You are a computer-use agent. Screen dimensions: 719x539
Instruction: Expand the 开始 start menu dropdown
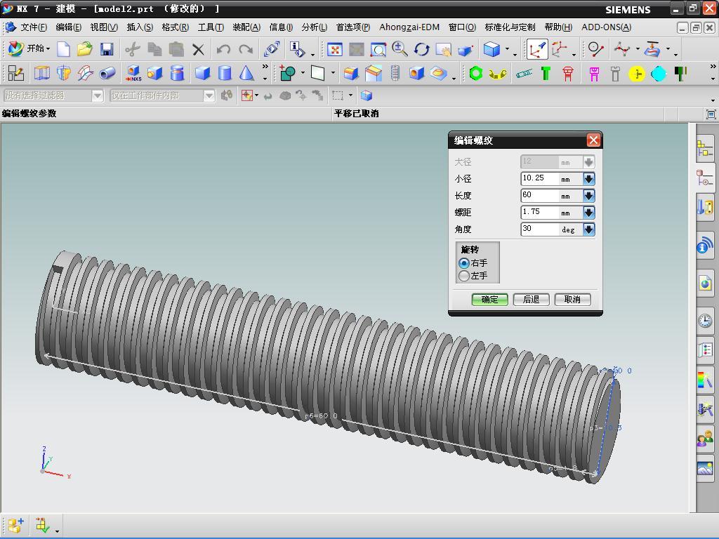tap(48, 48)
